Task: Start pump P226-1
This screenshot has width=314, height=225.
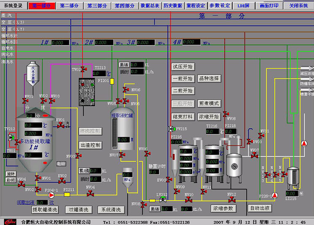Action: [275, 196]
